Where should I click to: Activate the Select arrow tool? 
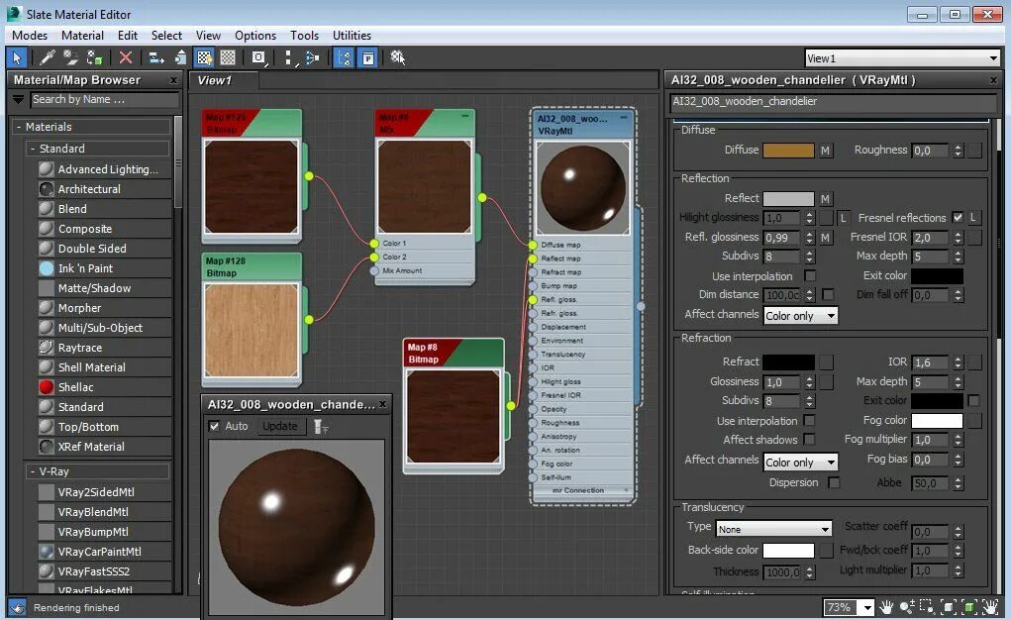(x=17, y=57)
